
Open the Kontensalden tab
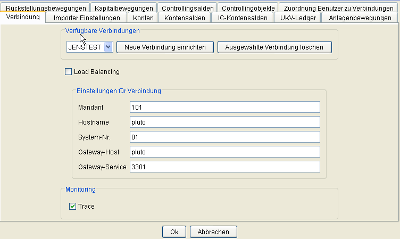click(185, 18)
